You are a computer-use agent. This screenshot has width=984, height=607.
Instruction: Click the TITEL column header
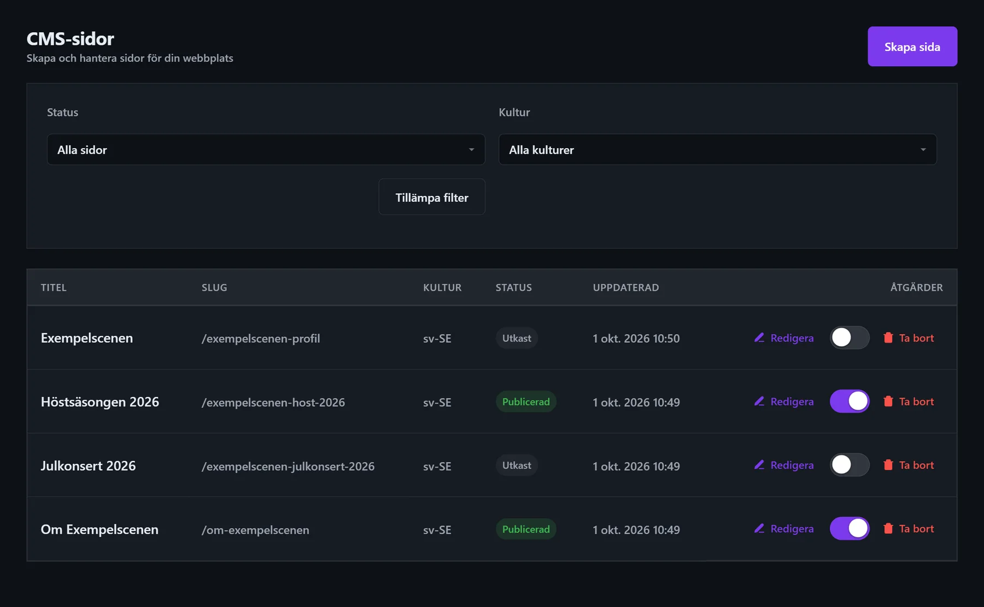(x=54, y=287)
